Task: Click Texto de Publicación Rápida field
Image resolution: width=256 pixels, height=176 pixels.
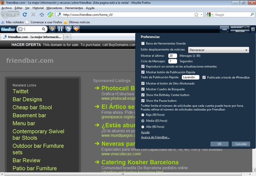Action: [190, 77]
